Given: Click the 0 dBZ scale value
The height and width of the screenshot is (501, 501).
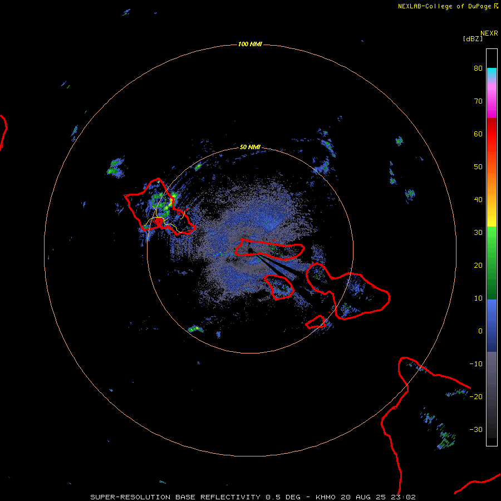Looking at the screenshot, I should 480,331.
